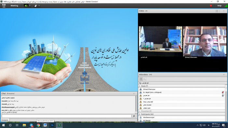228x128 pixels.
Task: Open the Windows notification center
Action: 223,125
